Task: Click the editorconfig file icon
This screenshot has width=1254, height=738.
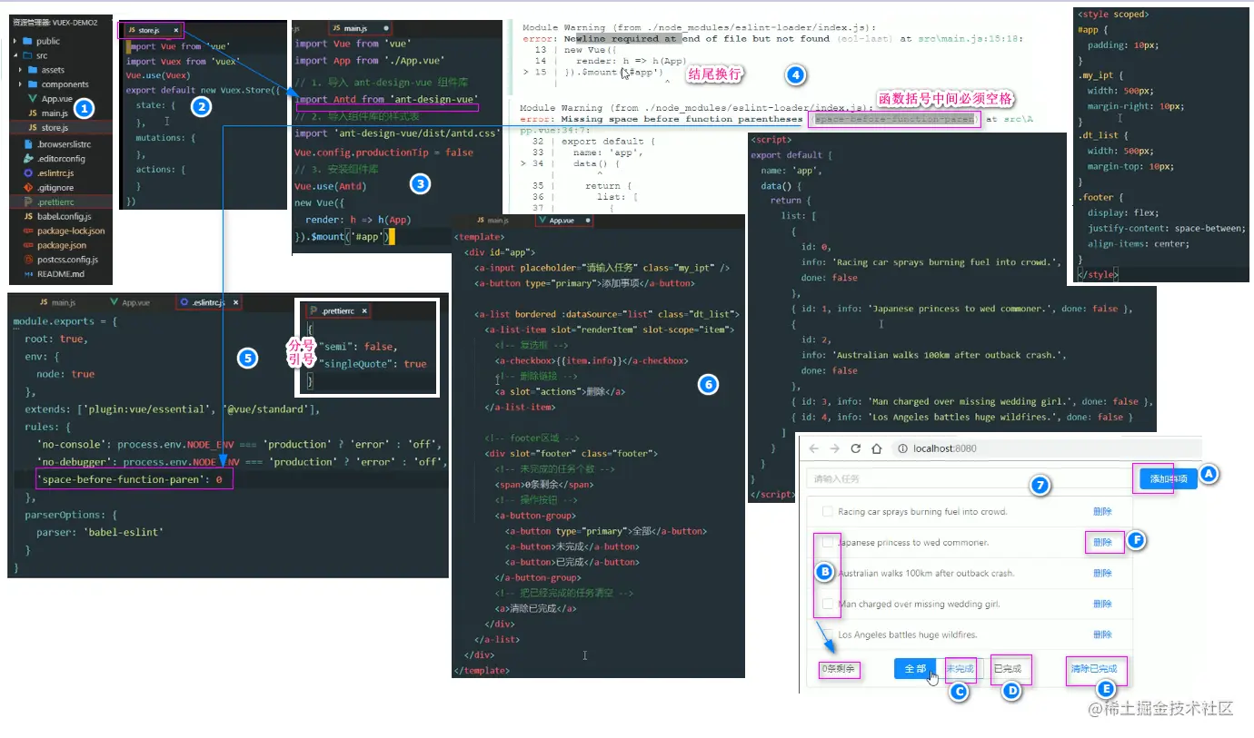Action: point(28,158)
